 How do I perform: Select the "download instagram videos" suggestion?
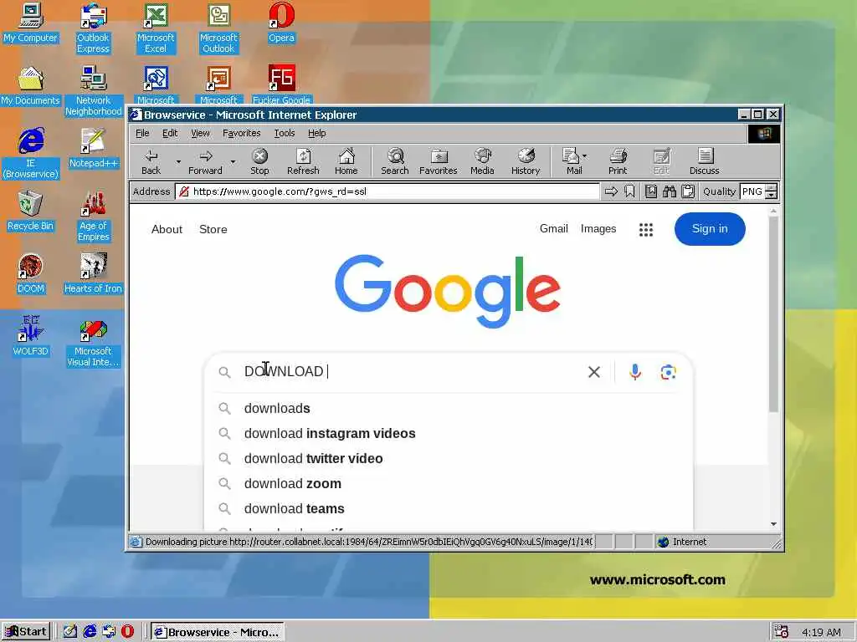click(449, 434)
